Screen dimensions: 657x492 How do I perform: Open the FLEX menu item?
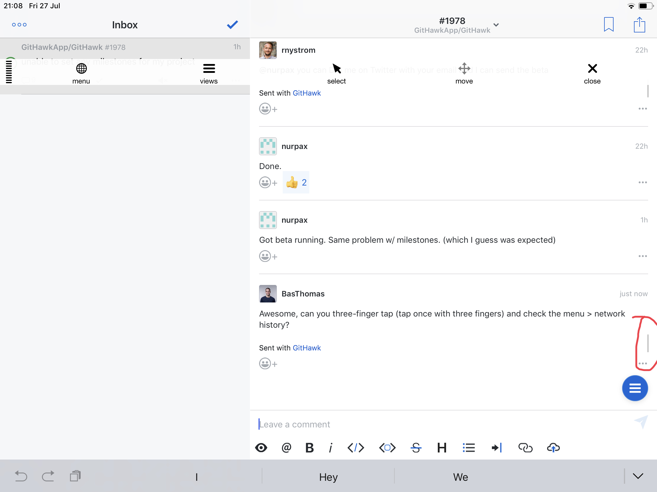click(x=81, y=73)
